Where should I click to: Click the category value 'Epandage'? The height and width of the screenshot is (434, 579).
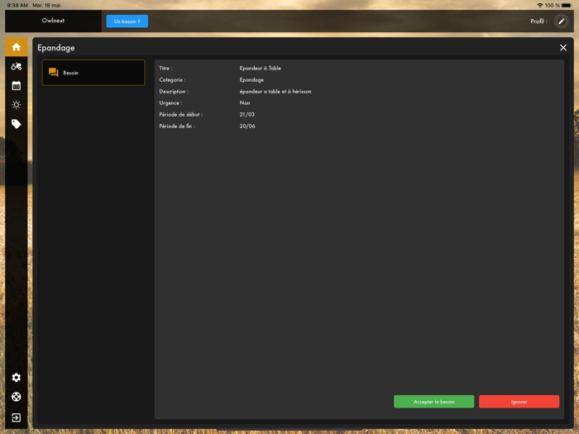(251, 79)
